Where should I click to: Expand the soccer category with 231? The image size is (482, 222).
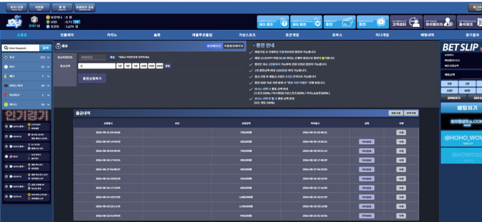(x=27, y=58)
